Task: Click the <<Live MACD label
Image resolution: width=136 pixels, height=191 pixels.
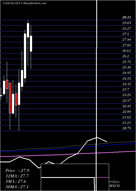Action: point(115,184)
